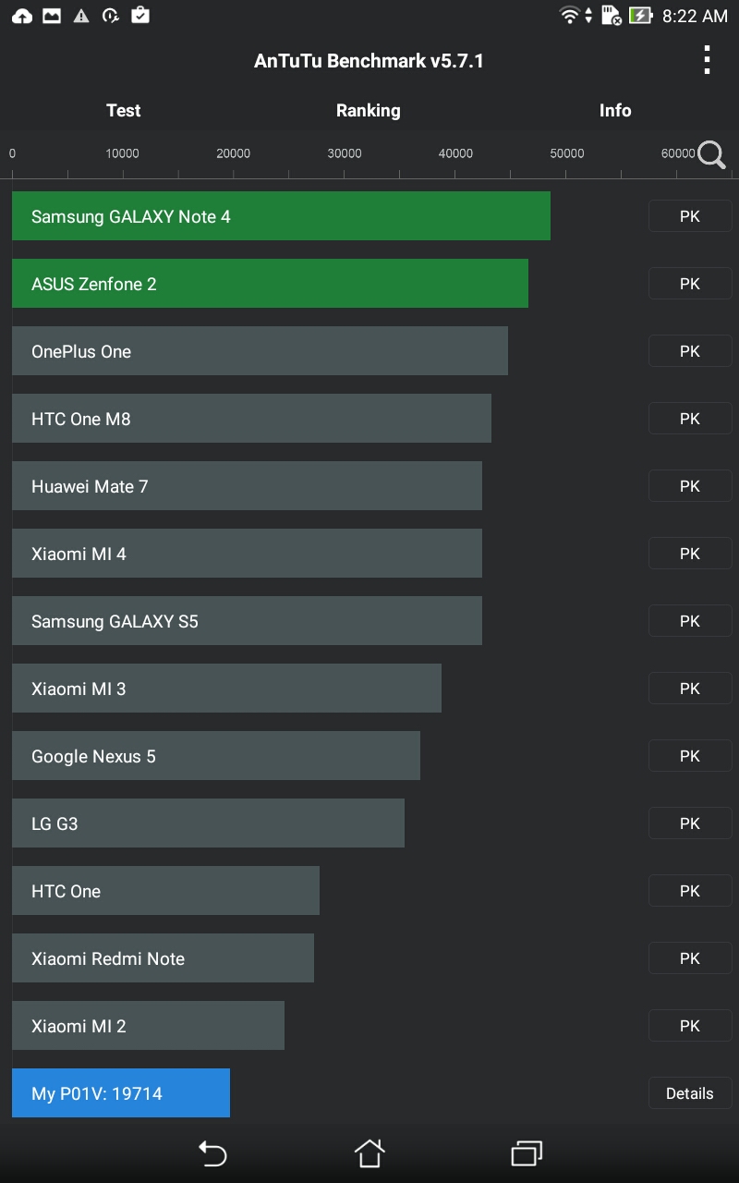Tap the My P01V: 19714 bar
The width and height of the screenshot is (739, 1183).
coord(121,1093)
